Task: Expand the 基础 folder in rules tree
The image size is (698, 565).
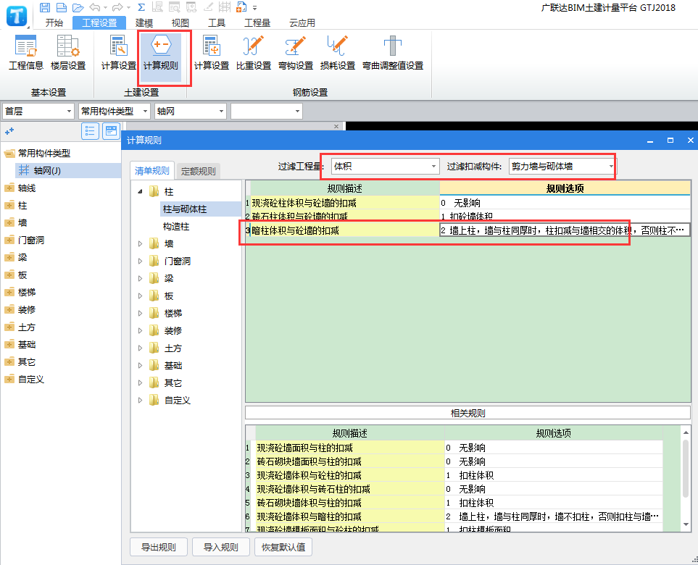Action: pos(140,365)
